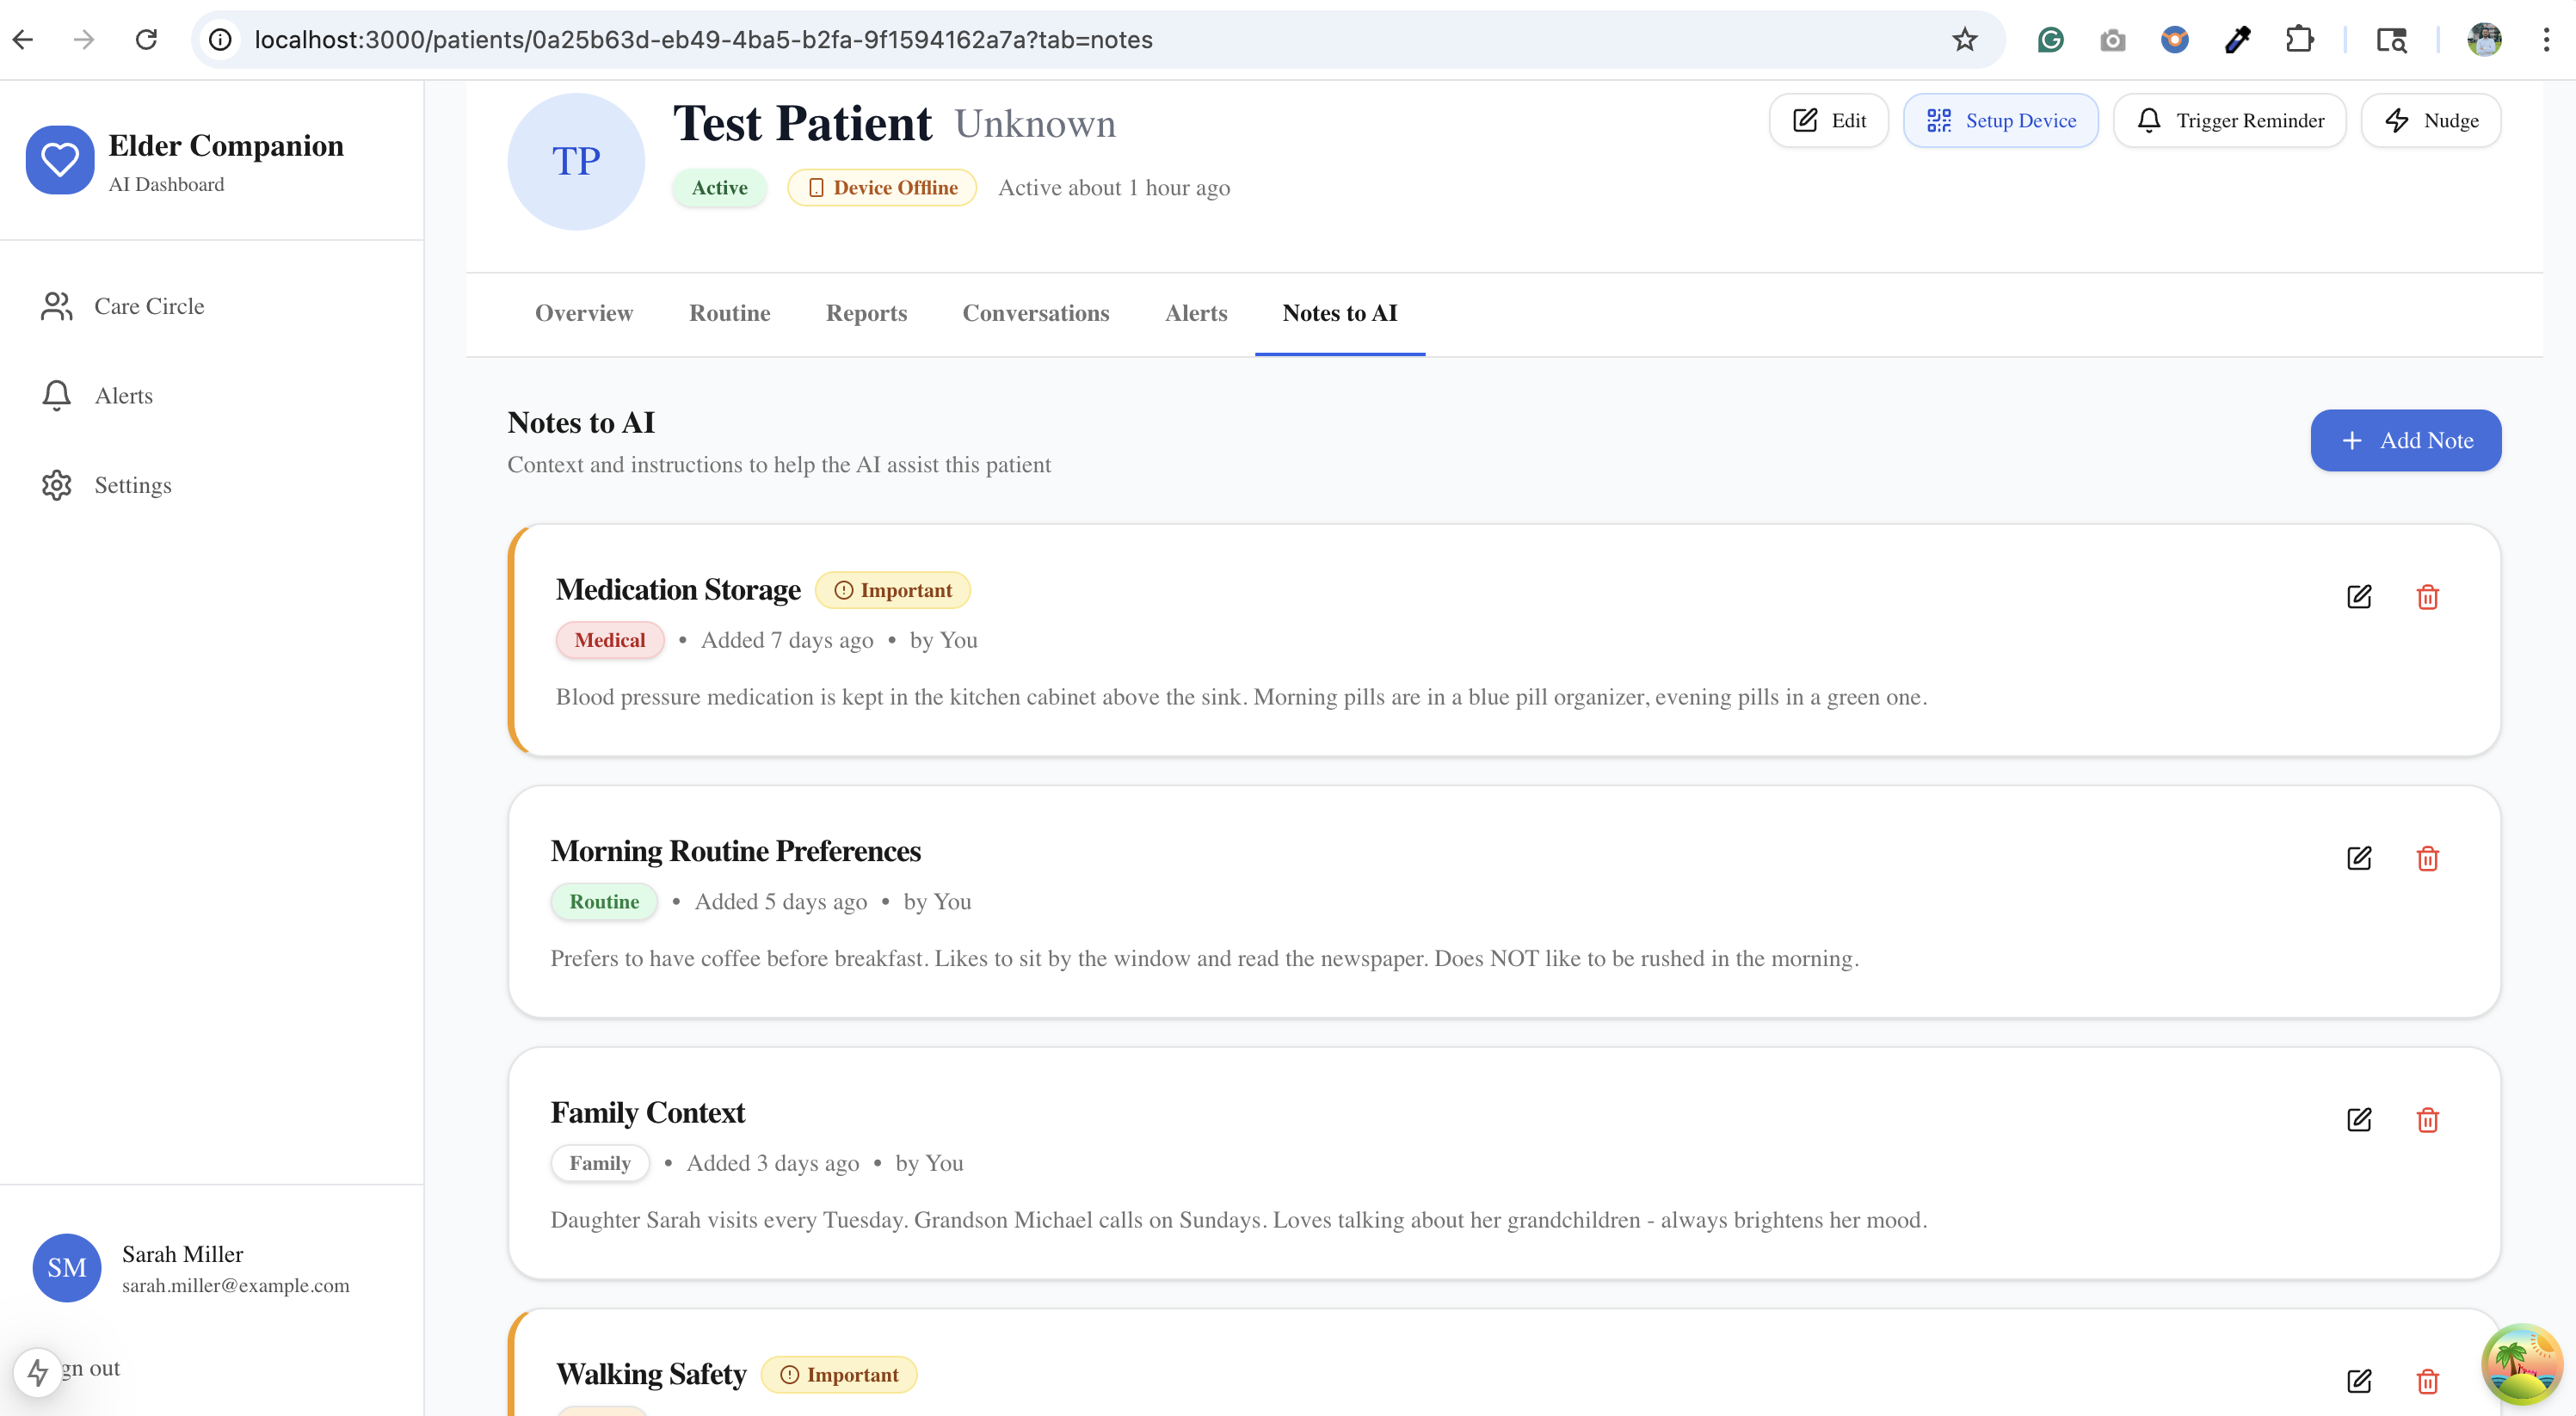The image size is (2576, 1416).
Task: Go to the Routine tab
Action: (729, 313)
